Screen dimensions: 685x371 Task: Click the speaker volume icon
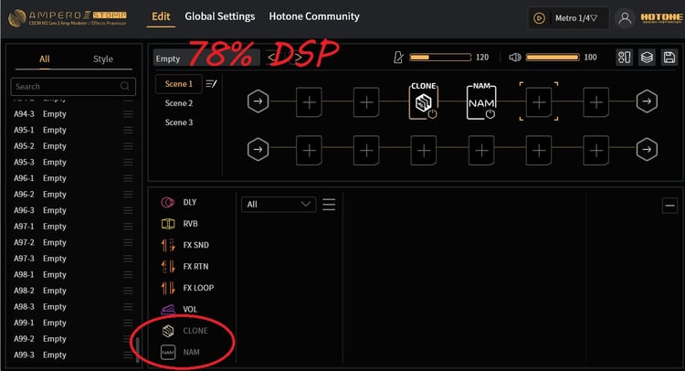(x=515, y=58)
